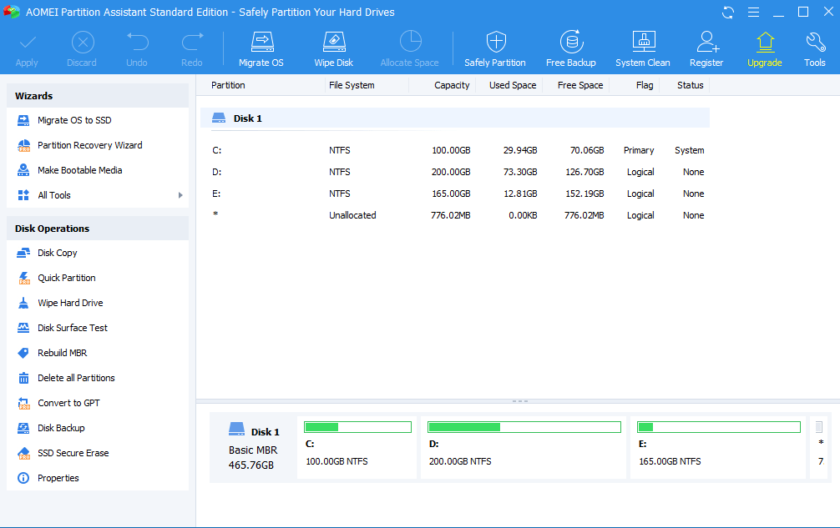
Task: Click the File System column header
Action: point(352,85)
